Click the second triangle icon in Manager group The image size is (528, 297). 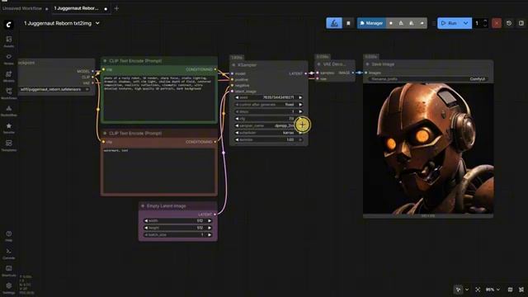click(412, 23)
